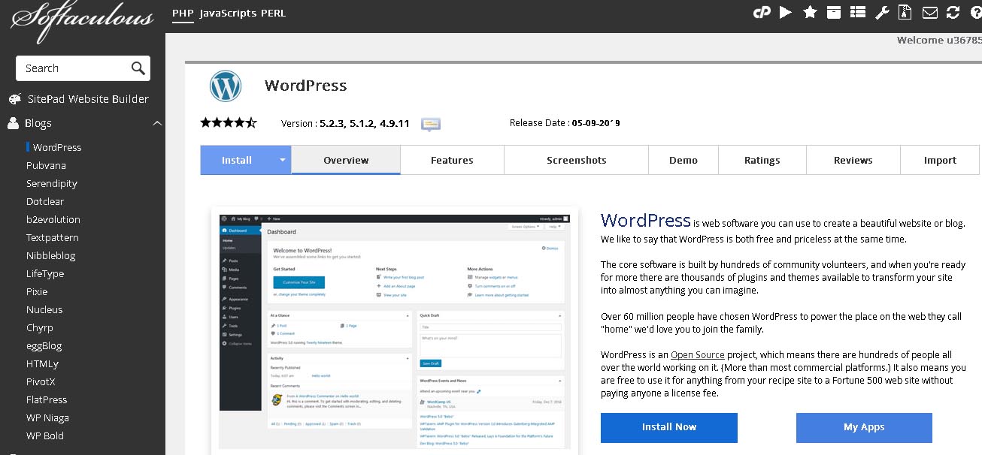Click the WordPress dashboard screenshot thumbnail
The width and height of the screenshot is (982, 455).
point(395,330)
